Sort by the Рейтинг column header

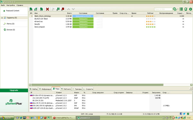click(151, 13)
